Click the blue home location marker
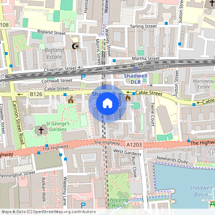 click(107, 104)
